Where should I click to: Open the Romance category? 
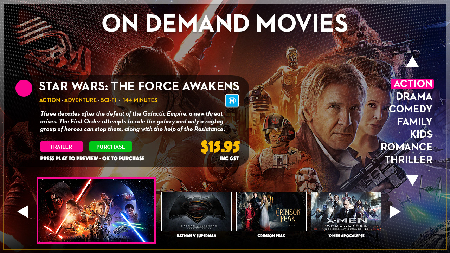pos(407,147)
